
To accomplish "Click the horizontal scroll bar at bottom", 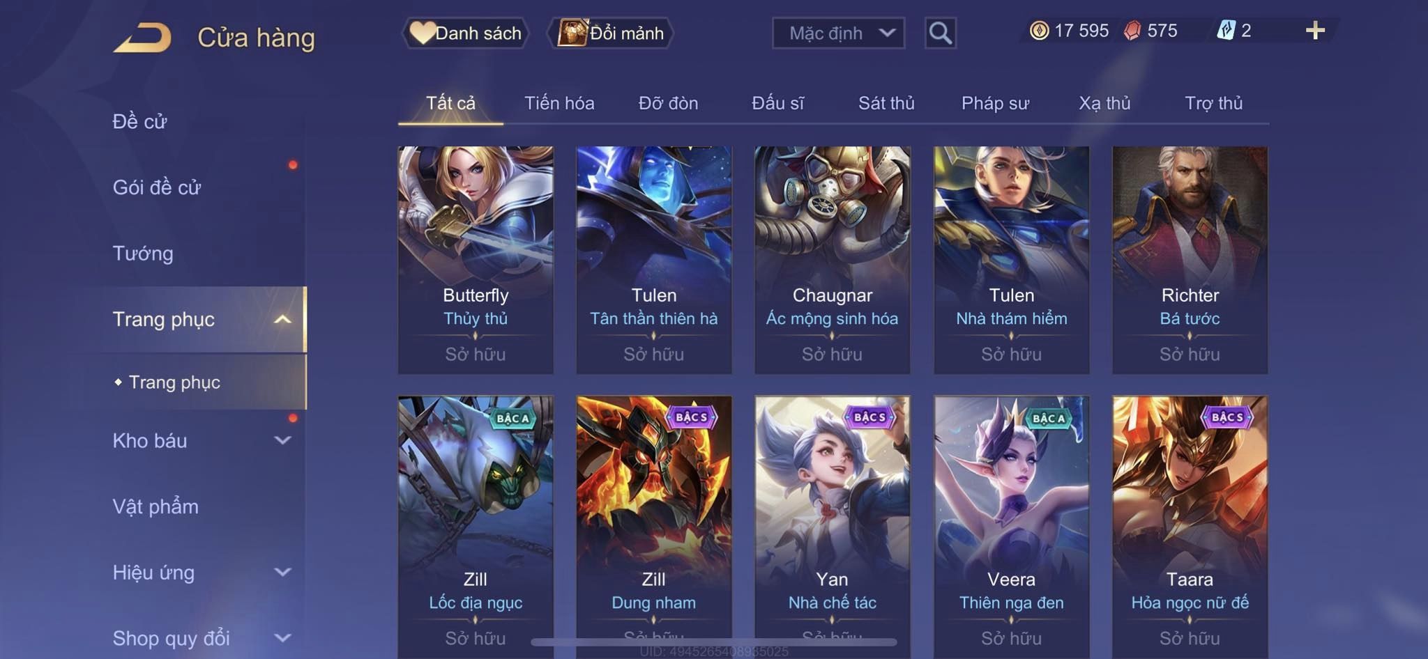I will coord(714,642).
